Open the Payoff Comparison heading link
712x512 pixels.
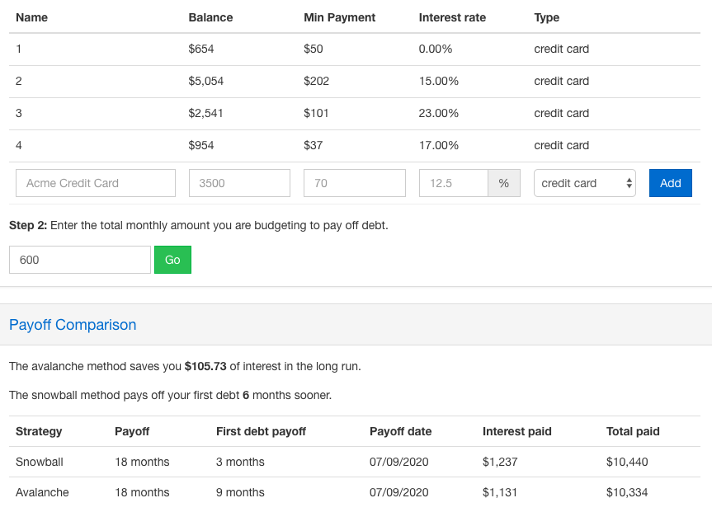pyautogui.click(x=73, y=325)
